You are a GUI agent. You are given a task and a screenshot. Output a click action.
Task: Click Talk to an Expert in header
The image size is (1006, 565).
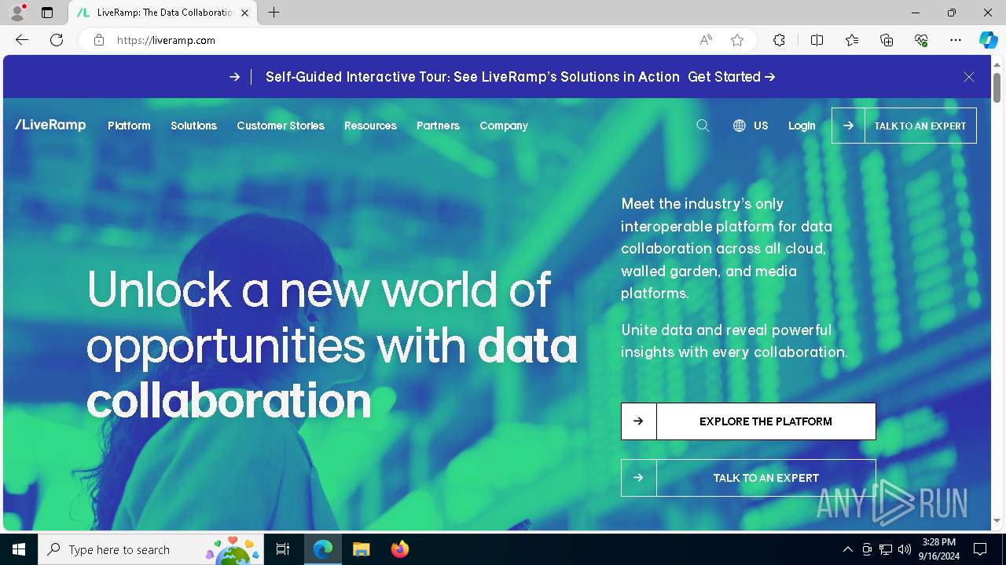(x=904, y=126)
